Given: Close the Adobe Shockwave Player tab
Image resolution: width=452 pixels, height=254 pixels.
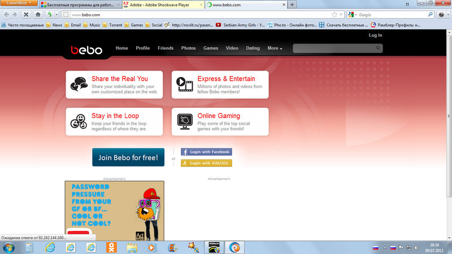Looking at the screenshot, I should 201,5.
